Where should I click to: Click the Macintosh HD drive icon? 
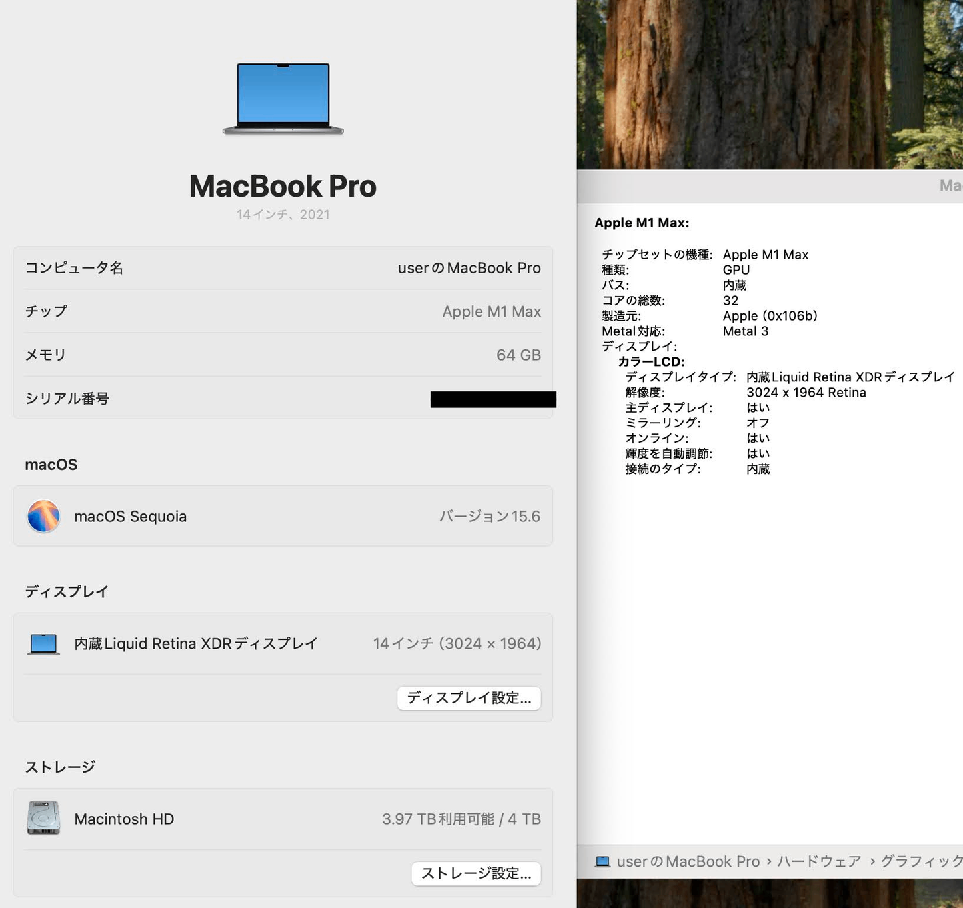click(x=43, y=819)
